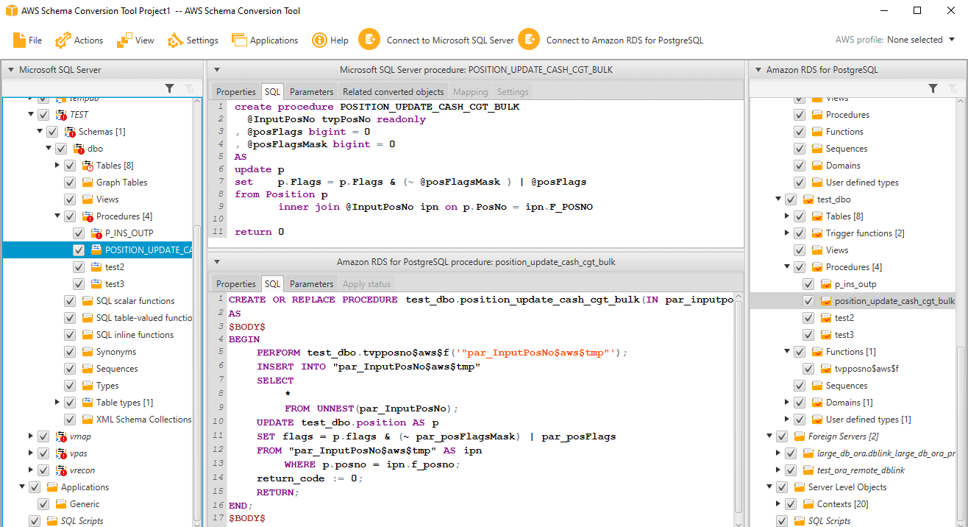Uncheck the test2 checkbox in source tree
The image size is (968, 527).
[79, 267]
